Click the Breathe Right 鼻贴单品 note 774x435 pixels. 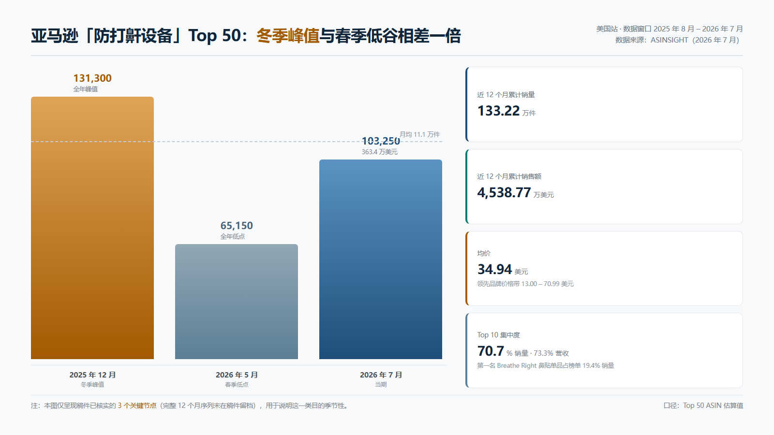546,365
